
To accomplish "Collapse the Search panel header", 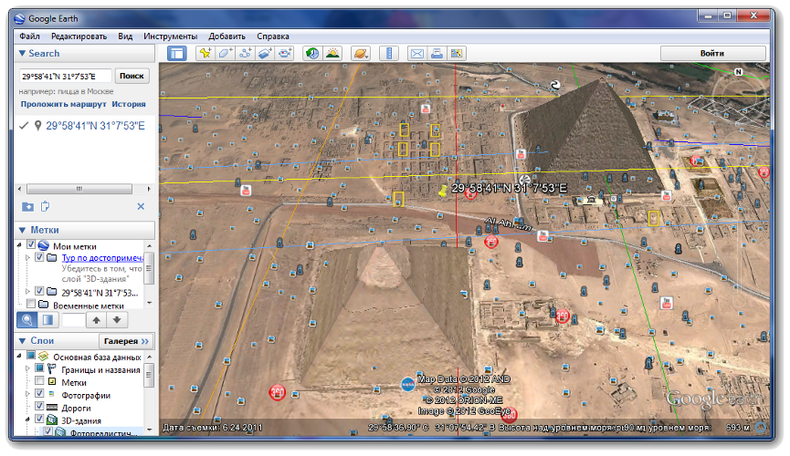I will coord(24,54).
